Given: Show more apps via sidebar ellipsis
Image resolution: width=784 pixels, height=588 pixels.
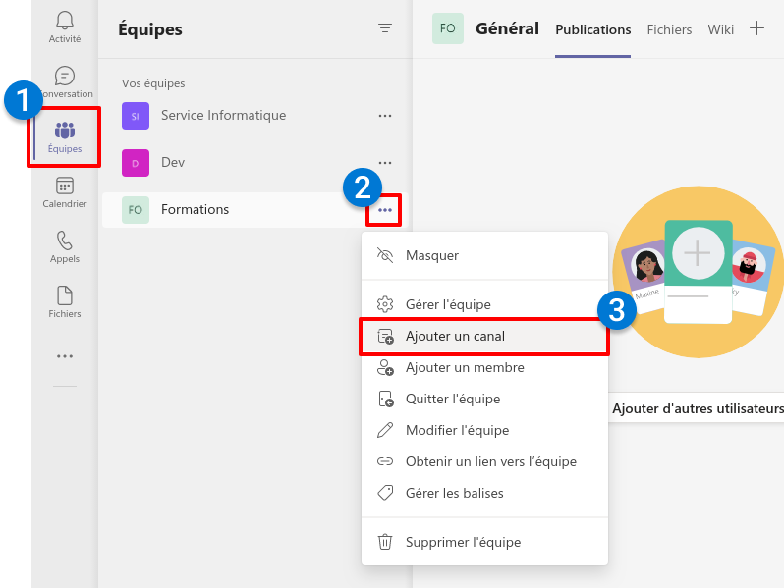Looking at the screenshot, I should [x=65, y=356].
